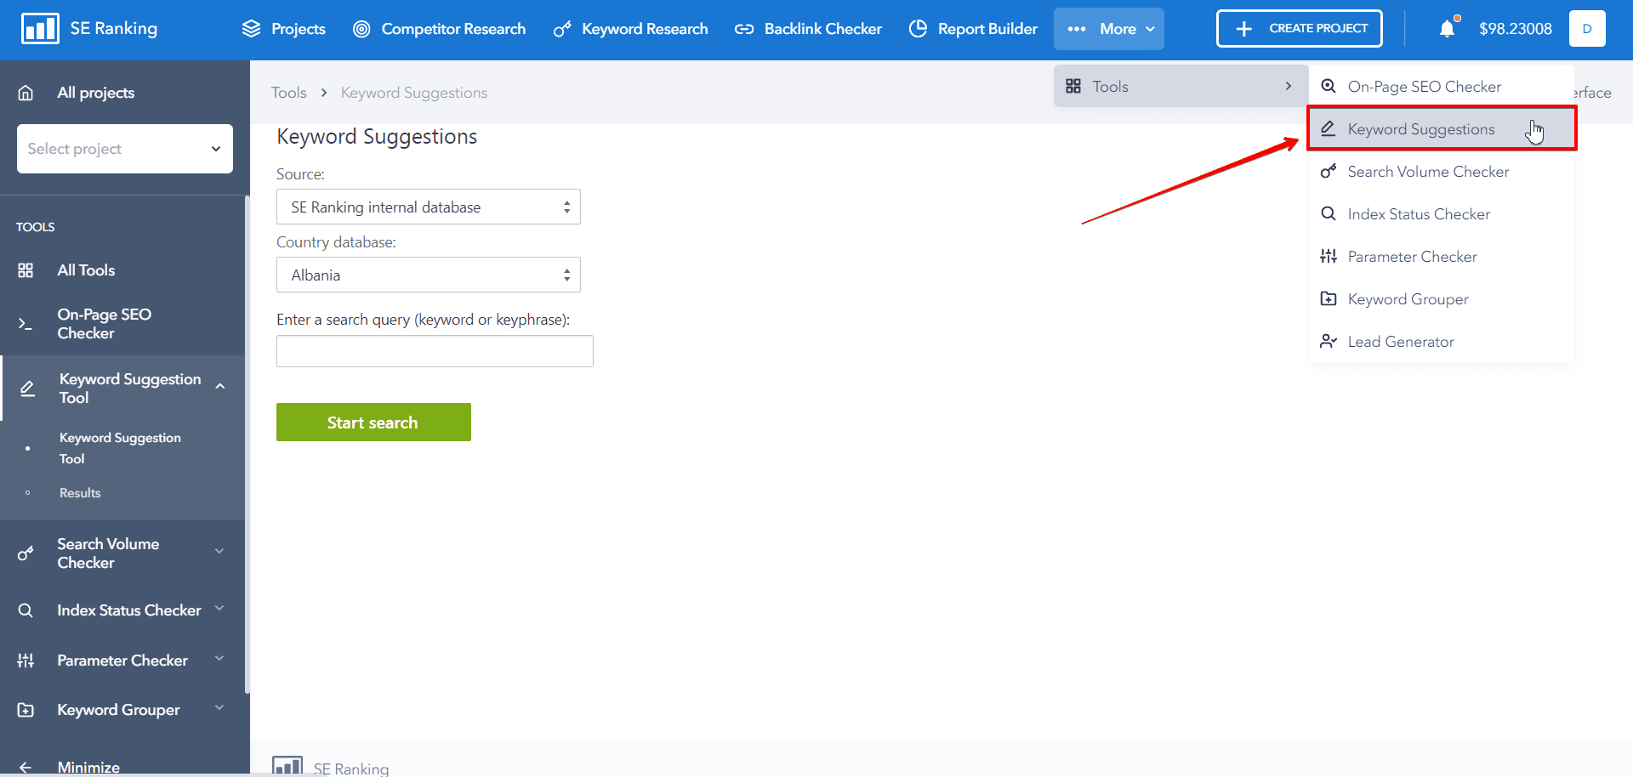Click the search query input field
Screen dimensions: 1633x777
pyautogui.click(x=435, y=351)
